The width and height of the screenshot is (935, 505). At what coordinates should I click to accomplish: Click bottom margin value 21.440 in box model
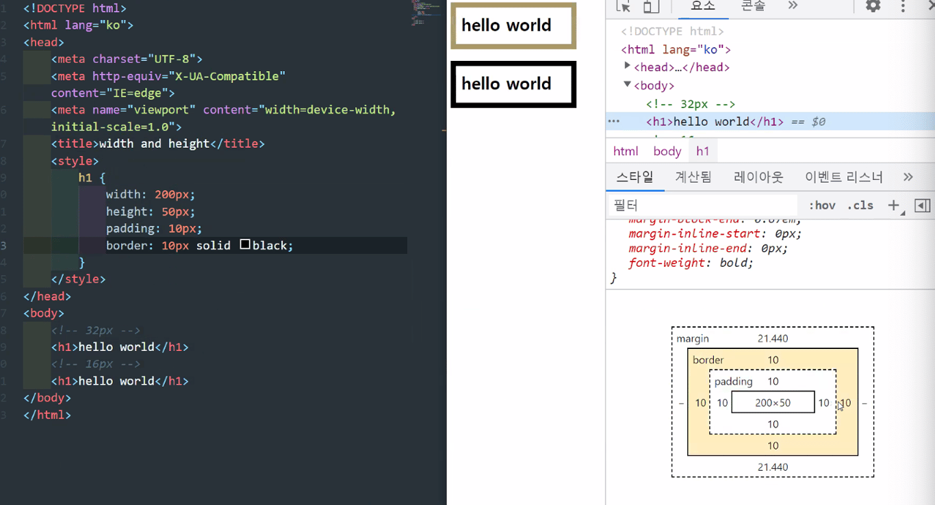pyautogui.click(x=773, y=467)
